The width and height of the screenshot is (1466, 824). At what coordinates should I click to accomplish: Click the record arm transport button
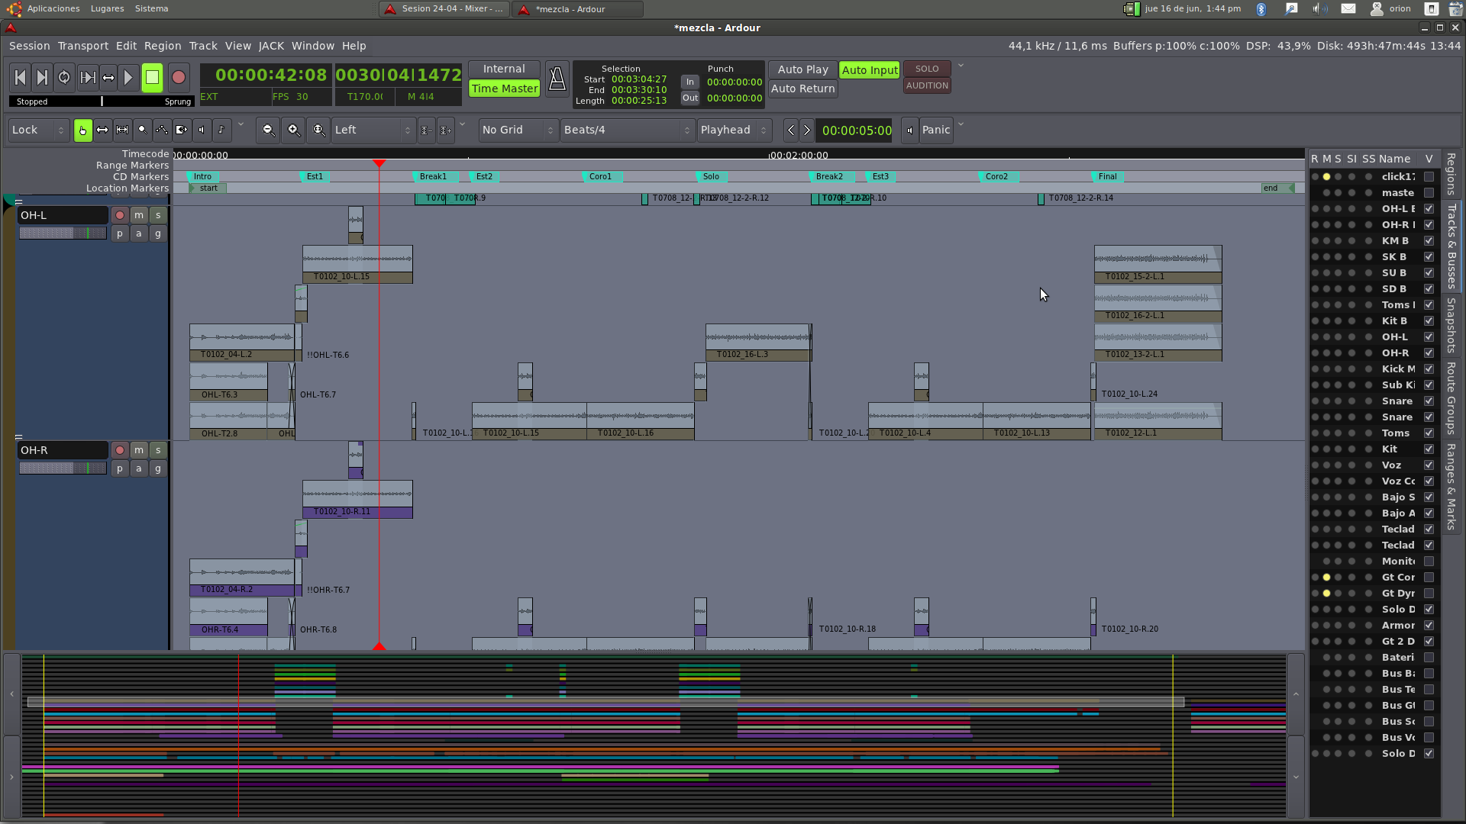(x=179, y=77)
